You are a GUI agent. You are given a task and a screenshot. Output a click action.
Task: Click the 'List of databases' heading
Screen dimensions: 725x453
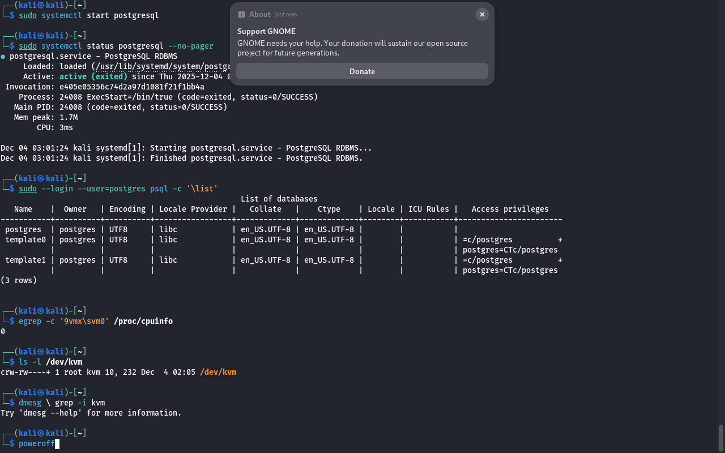tap(279, 199)
